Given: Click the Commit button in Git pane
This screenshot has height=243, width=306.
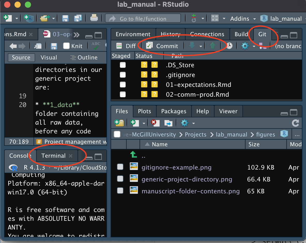Looking at the screenshot, I should point(162,46).
